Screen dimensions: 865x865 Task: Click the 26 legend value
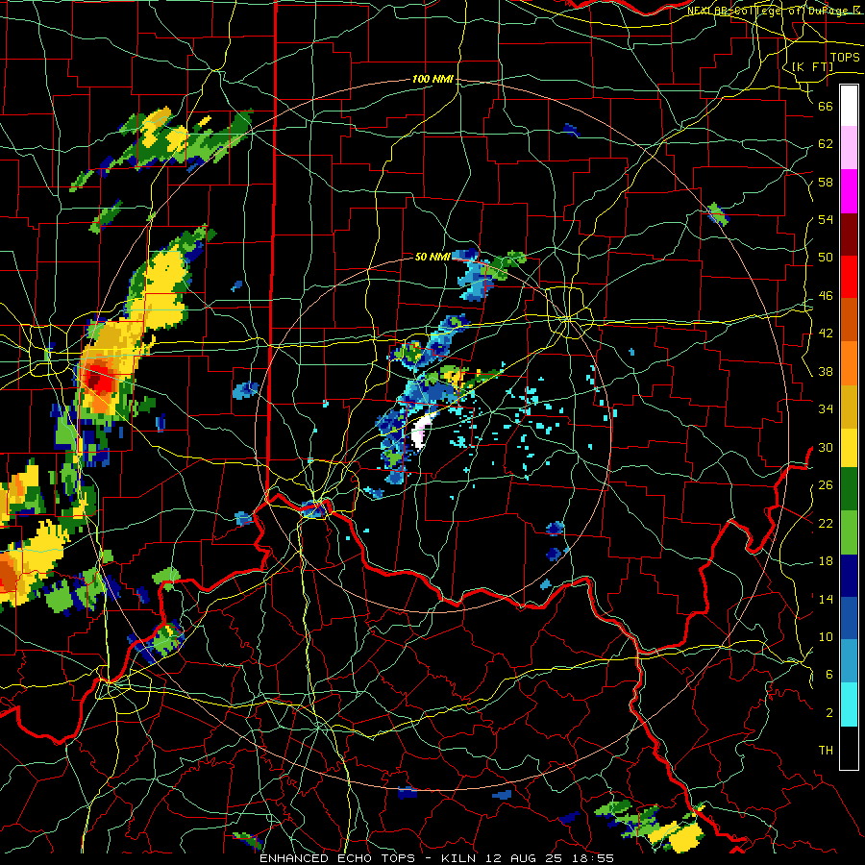(826, 485)
